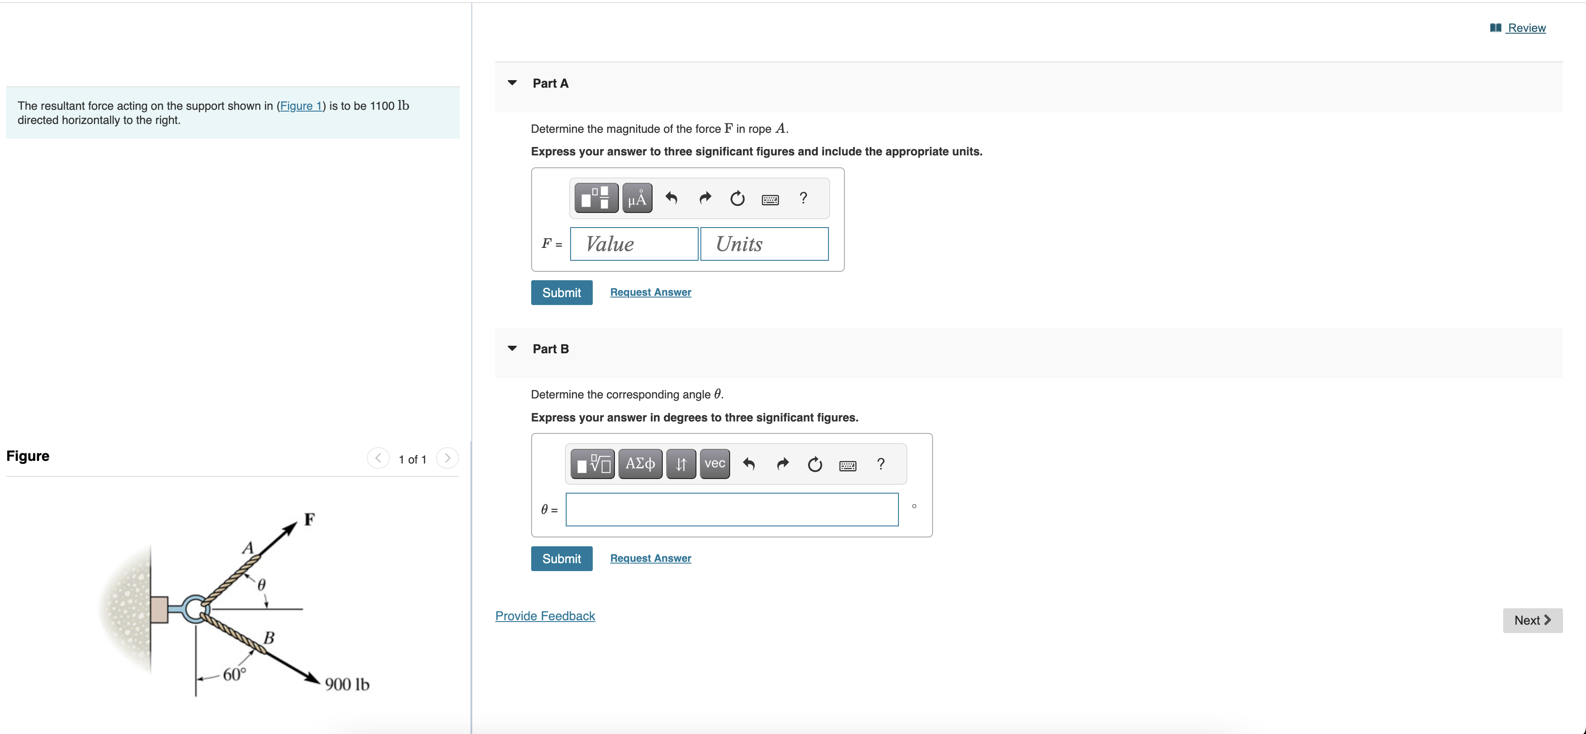Click redo arrow in Part A toolbar
The height and width of the screenshot is (734, 1586).
705,198
